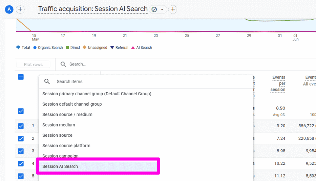316x181 pixels.
Task: Click plus icon after report title
Action: pos(173,9)
